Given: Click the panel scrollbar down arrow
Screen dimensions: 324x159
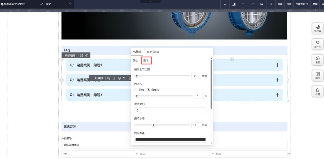Looking at the screenshot, I should (x=211, y=143).
